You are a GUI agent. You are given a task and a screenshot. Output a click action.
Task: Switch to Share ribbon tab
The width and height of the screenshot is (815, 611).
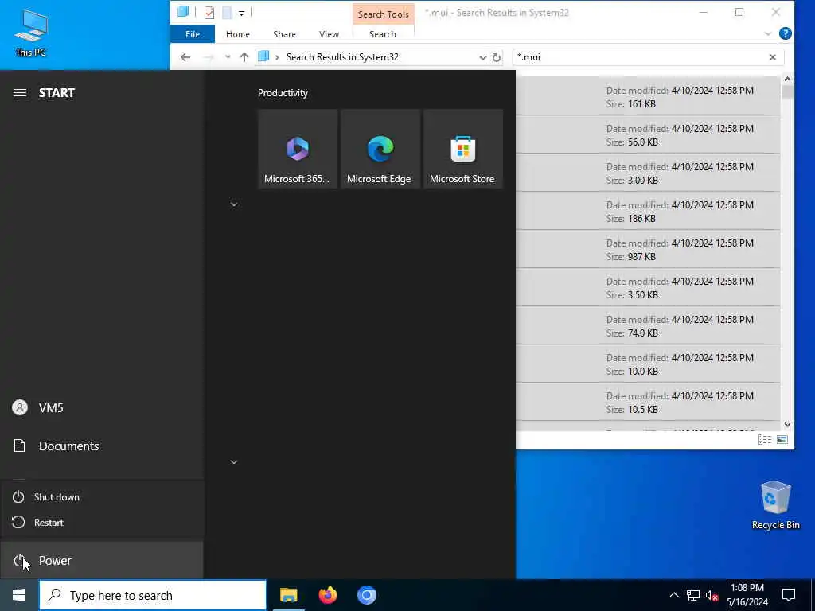tap(284, 34)
